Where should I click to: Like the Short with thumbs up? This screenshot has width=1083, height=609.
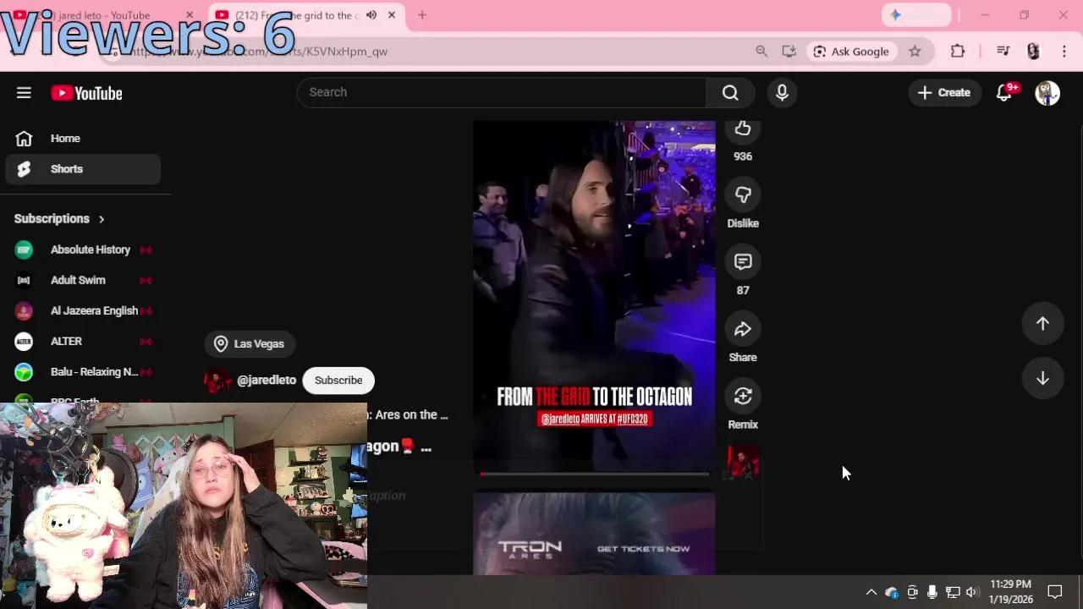743,129
